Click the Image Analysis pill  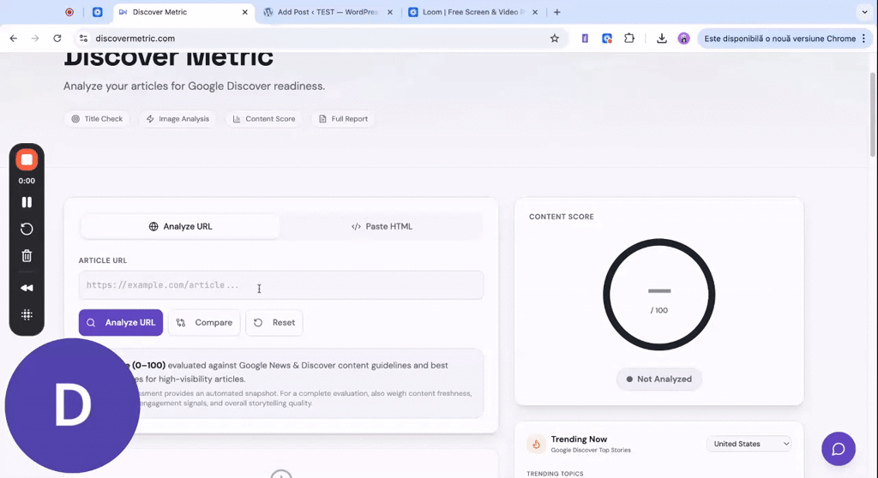click(x=177, y=119)
